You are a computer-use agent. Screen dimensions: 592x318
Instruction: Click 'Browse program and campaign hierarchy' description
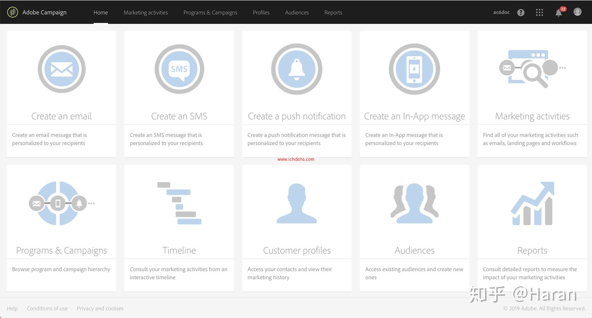pos(61,269)
